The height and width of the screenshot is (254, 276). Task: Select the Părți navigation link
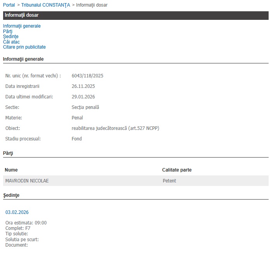(x=8, y=32)
